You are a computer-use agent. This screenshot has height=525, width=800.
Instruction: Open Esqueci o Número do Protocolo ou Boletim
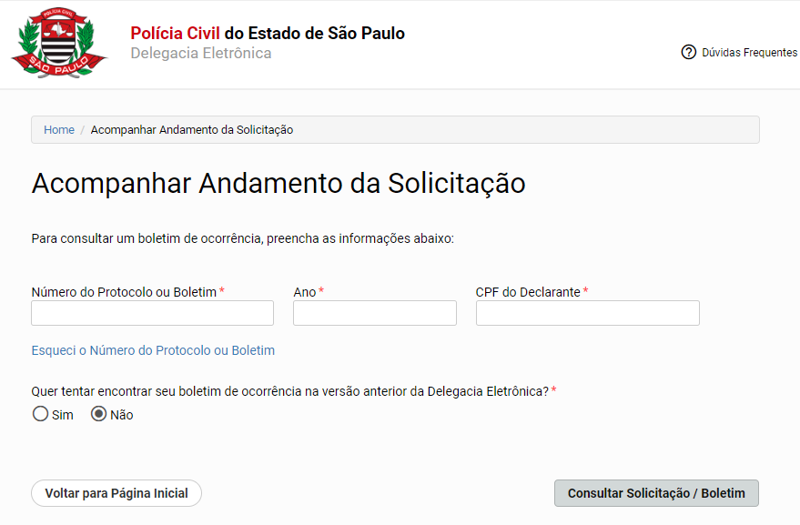coord(152,349)
